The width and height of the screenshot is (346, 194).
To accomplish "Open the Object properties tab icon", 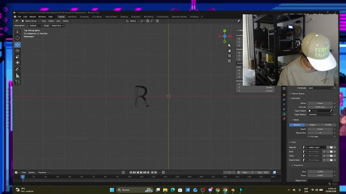I will [x=284, y=95].
